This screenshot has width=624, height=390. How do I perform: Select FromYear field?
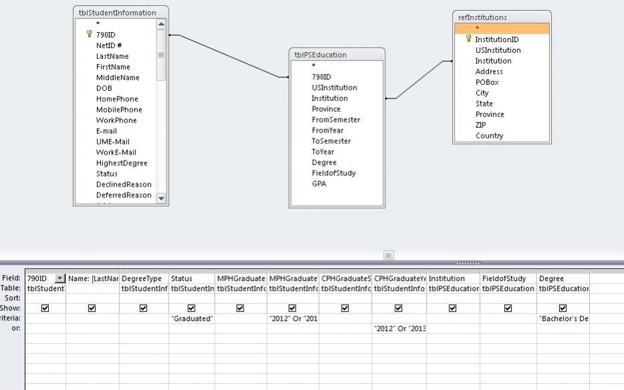pyautogui.click(x=328, y=130)
